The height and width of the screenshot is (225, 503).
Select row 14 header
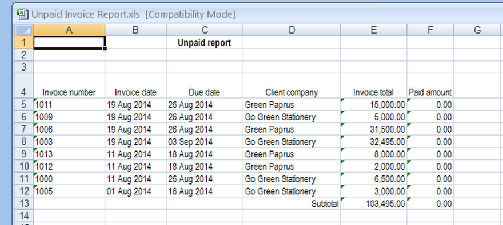point(24,215)
